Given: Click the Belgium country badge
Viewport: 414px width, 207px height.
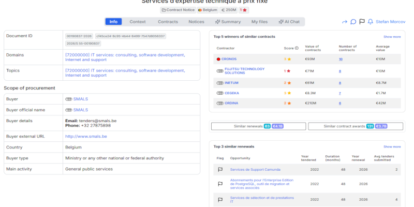Looking at the screenshot, I should pos(208,10).
